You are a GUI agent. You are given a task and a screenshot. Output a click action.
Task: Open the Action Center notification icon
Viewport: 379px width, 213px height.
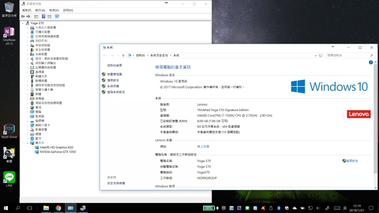coord(371,208)
